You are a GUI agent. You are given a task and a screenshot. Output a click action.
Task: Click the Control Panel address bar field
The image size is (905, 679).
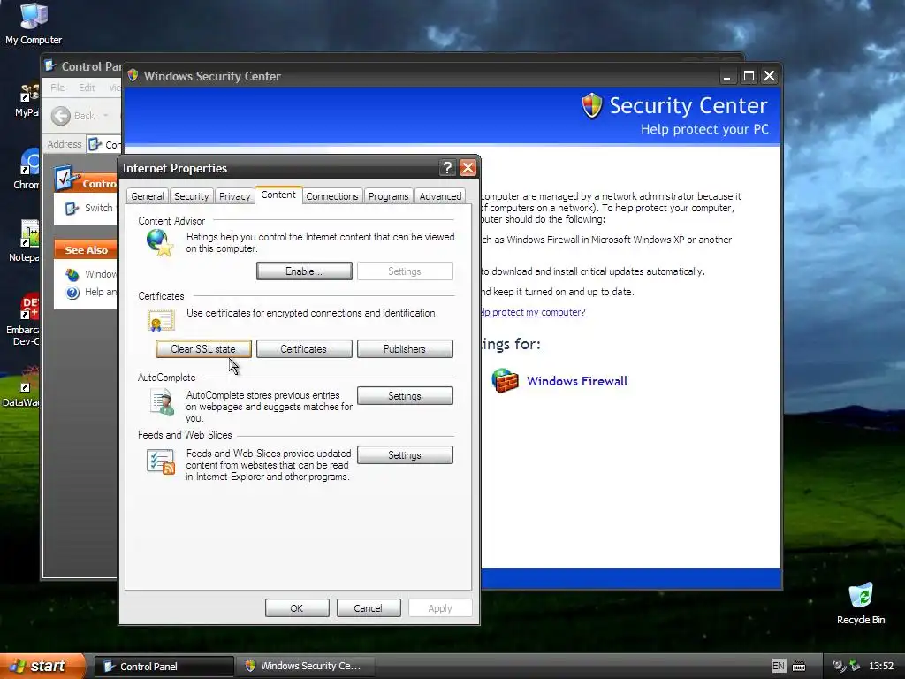coord(104,144)
